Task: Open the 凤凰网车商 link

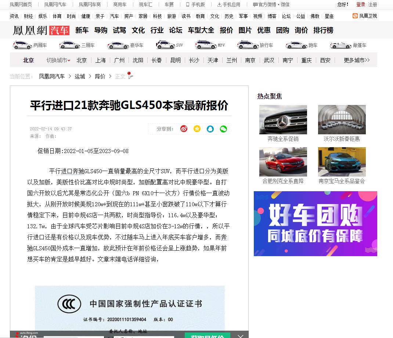Action: [90, 4]
